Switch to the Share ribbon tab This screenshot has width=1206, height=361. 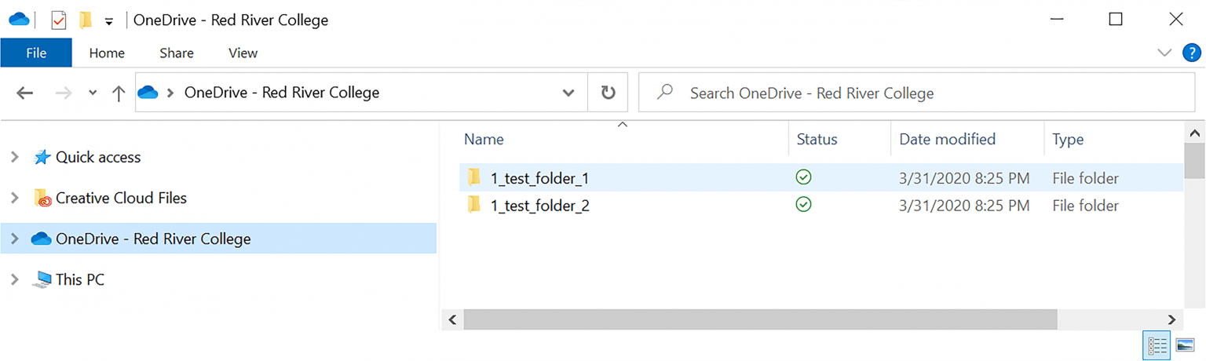click(x=177, y=53)
